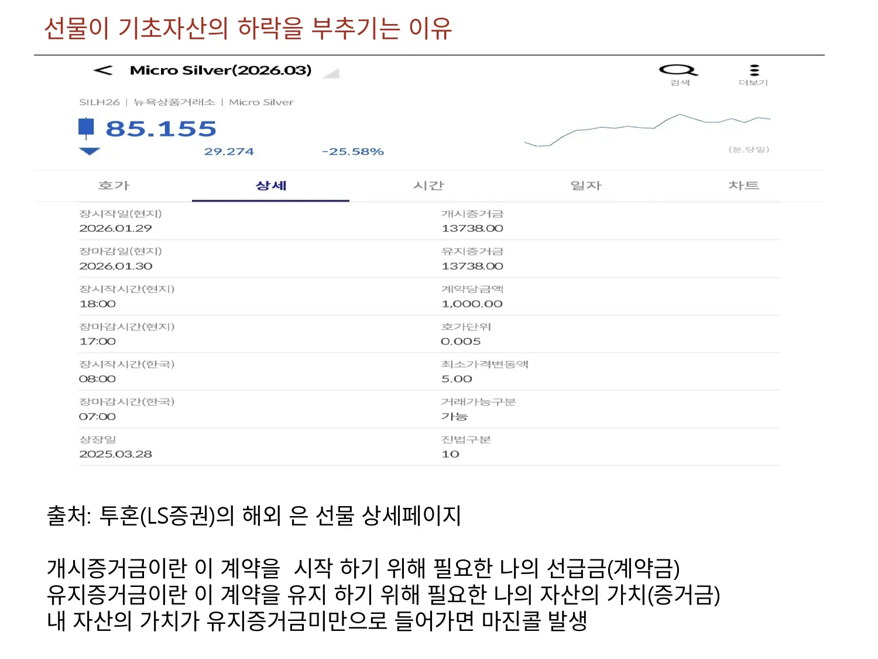Click the Micro Silver(2026.03) title

221,70
